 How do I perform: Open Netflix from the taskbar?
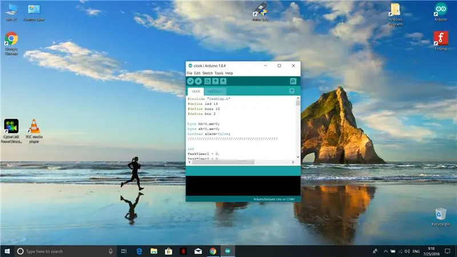click(183, 251)
